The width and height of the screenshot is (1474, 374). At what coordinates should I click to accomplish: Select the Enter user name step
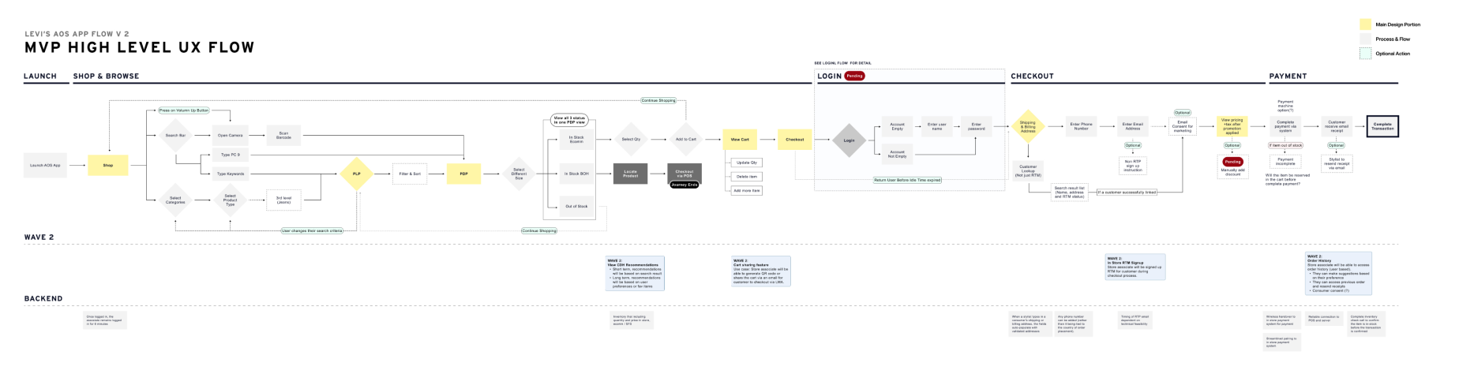937,126
